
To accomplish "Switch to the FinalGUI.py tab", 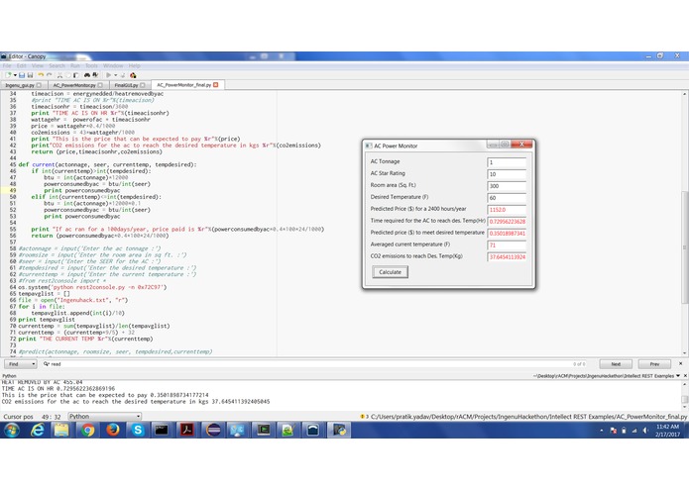I will click(128, 85).
